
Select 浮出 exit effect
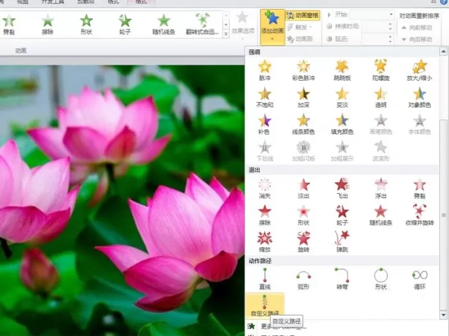tap(380, 188)
